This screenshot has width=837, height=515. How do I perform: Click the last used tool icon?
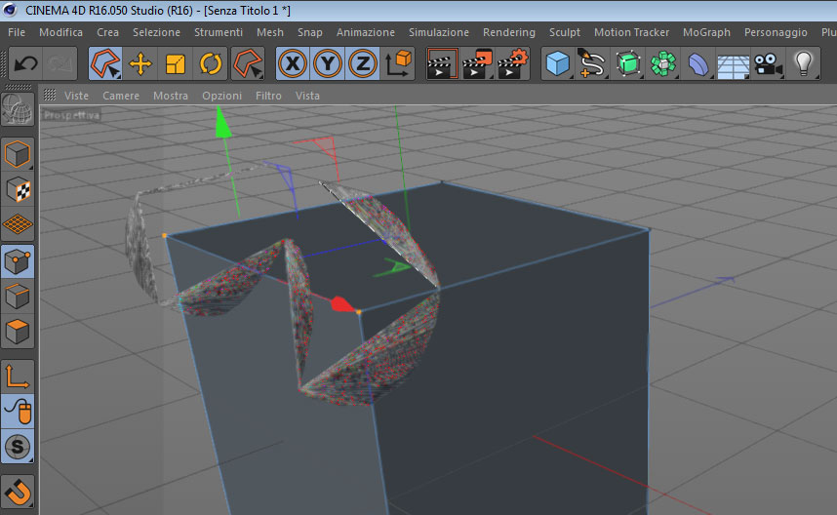248,64
